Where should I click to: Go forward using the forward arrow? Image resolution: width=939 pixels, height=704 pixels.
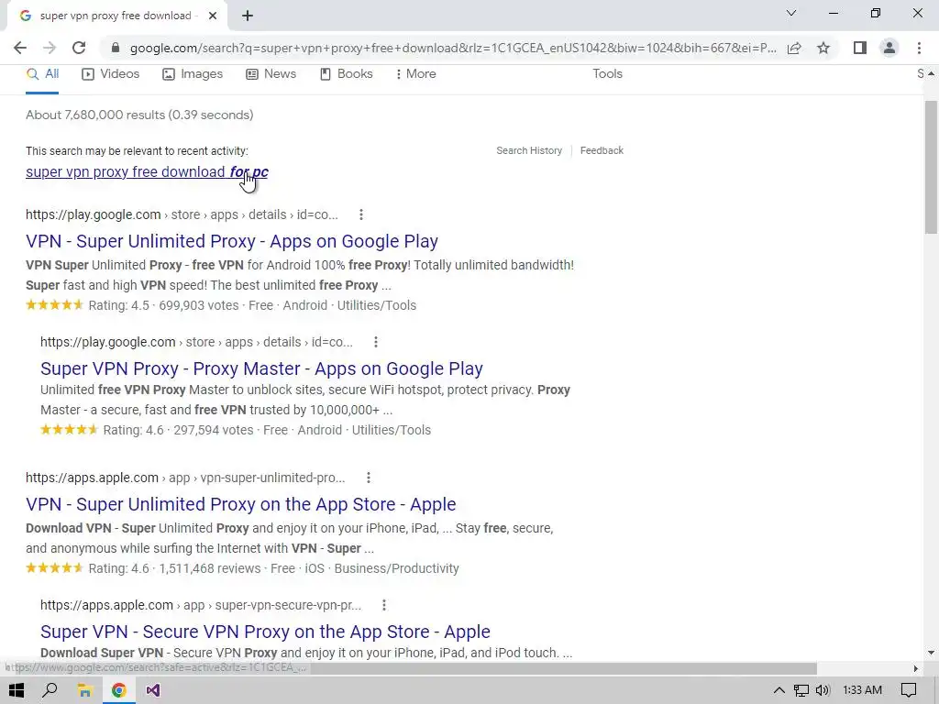pyautogui.click(x=50, y=48)
